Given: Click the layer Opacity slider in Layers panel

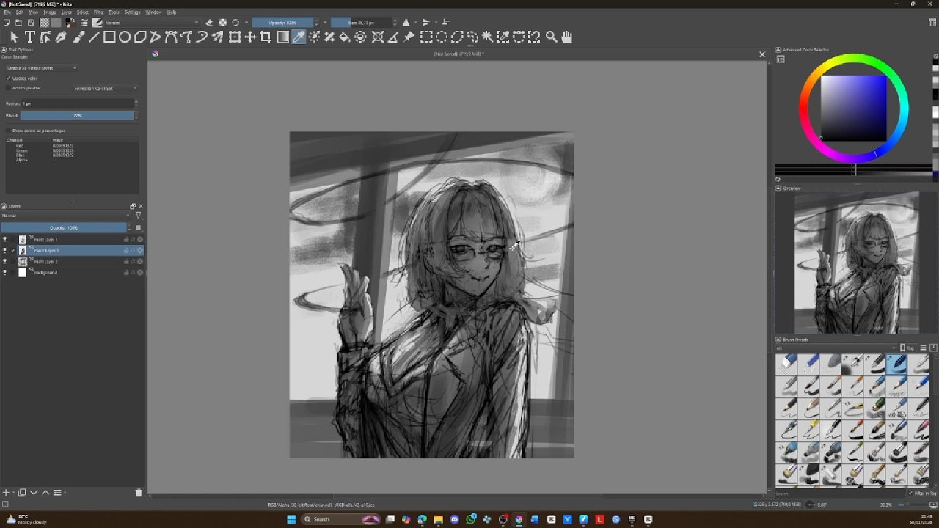Looking at the screenshot, I should pyautogui.click(x=64, y=228).
